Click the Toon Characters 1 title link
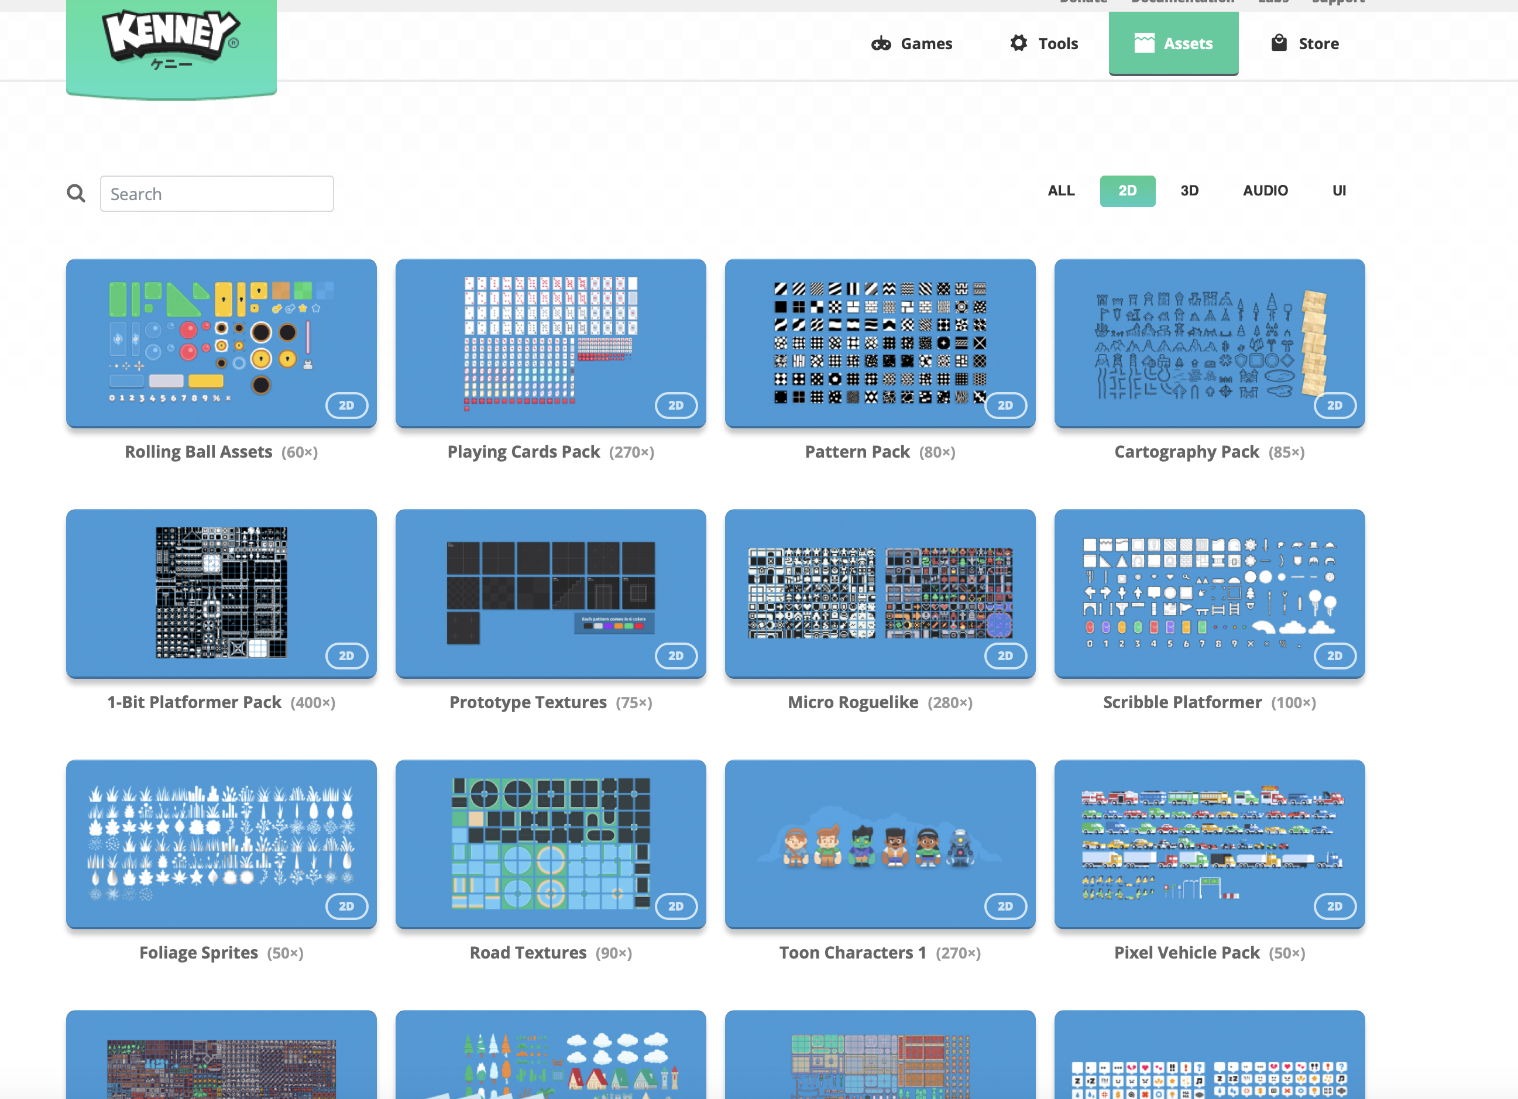Image resolution: width=1518 pixels, height=1099 pixels. 853,953
